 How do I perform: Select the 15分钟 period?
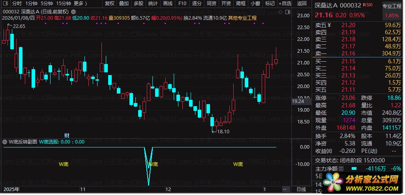63,4
